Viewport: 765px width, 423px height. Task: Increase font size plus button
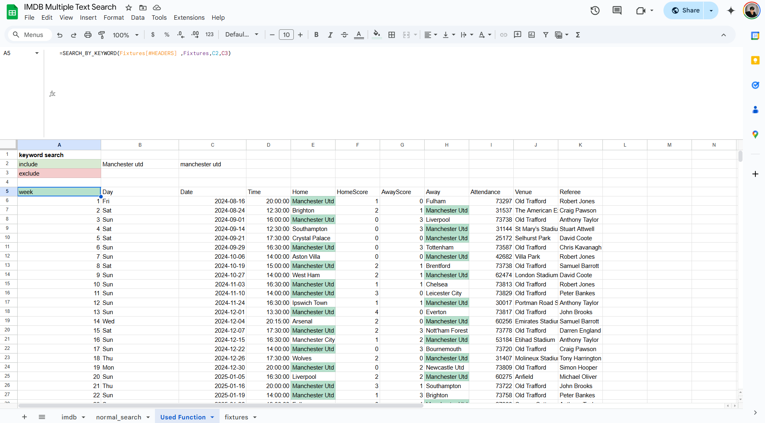point(300,35)
